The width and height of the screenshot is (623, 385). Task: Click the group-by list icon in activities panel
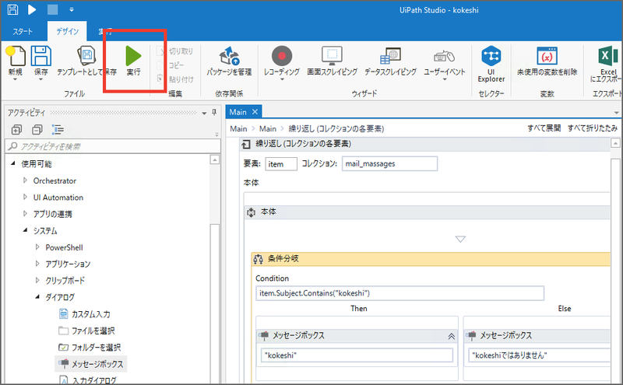click(x=58, y=129)
